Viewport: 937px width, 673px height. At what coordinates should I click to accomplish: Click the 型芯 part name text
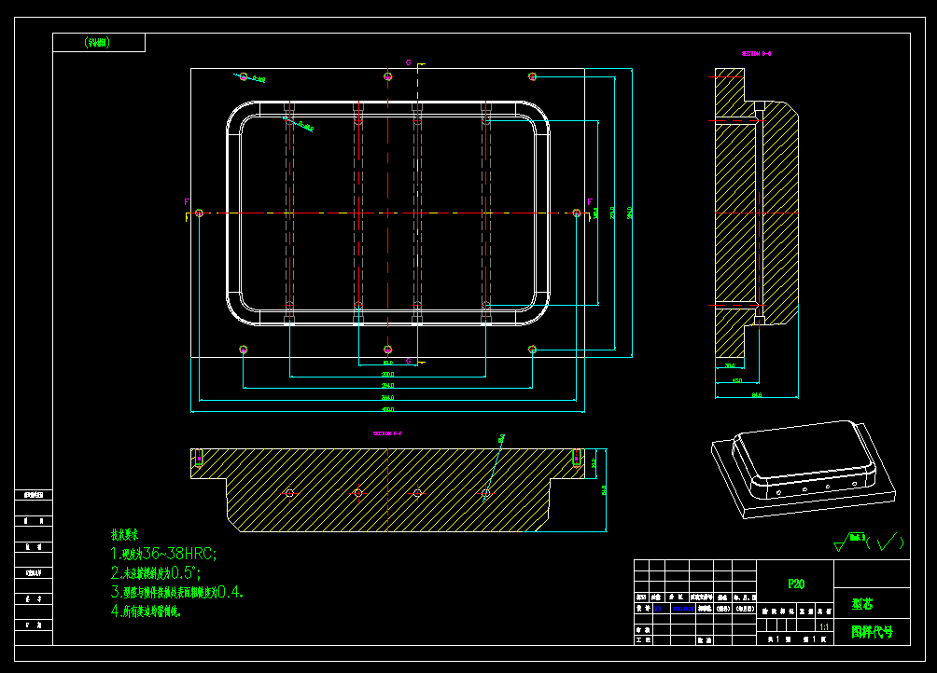862,604
